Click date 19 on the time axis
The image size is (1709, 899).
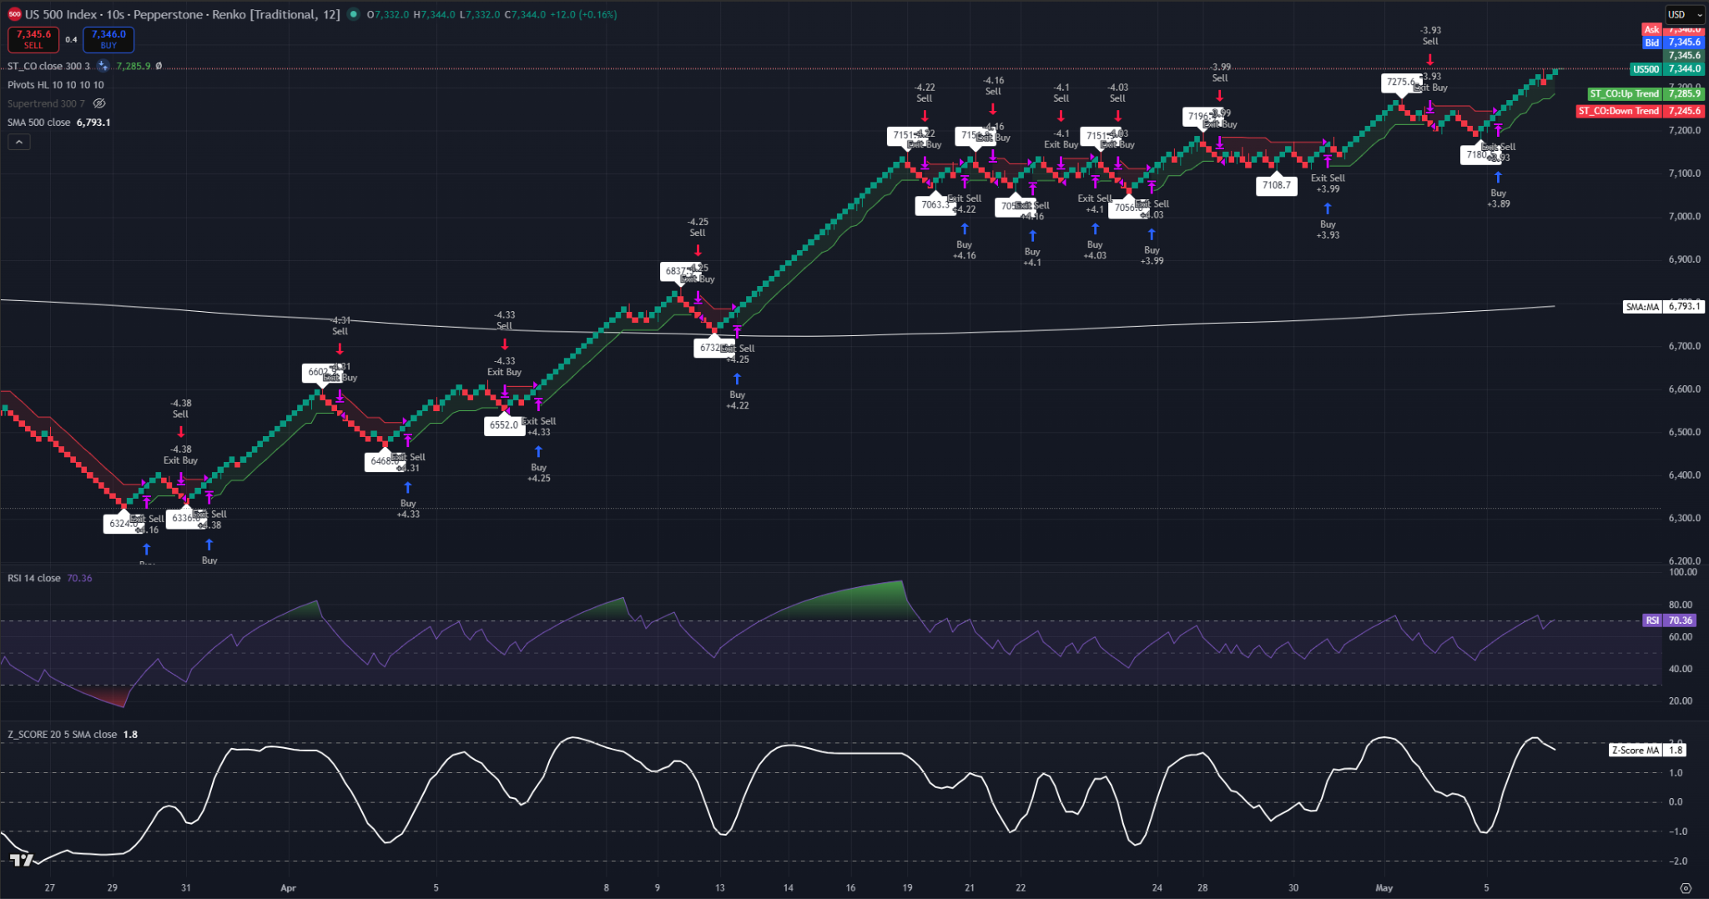(907, 888)
